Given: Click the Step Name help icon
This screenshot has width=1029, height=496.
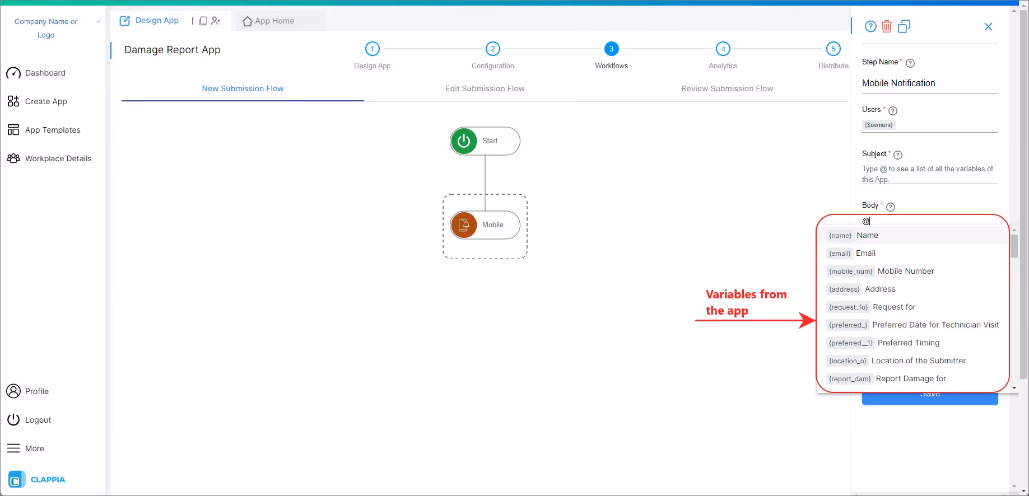Looking at the screenshot, I should (x=910, y=63).
